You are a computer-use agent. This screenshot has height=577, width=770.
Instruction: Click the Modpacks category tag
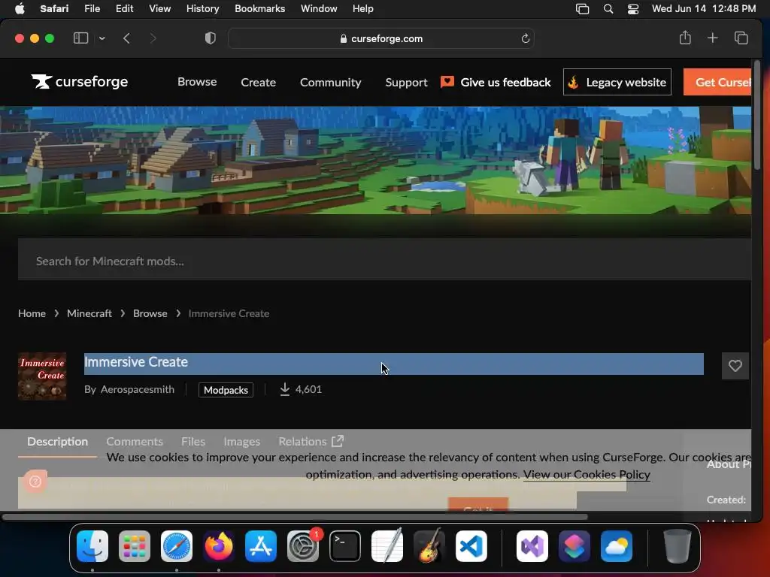coord(226,390)
